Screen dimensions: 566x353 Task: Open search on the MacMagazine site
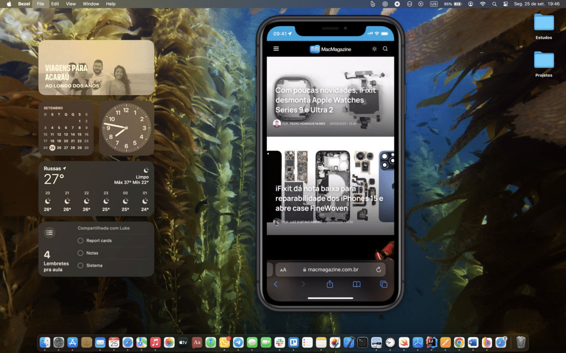pyautogui.click(x=385, y=49)
